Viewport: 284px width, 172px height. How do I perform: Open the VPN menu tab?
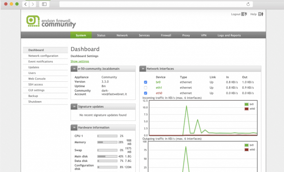click(204, 35)
